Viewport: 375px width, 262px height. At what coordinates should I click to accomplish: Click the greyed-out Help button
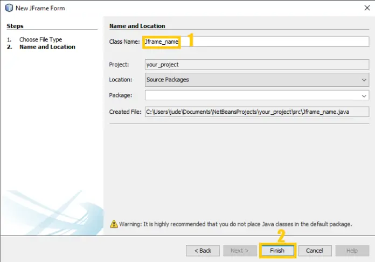tap(352, 251)
